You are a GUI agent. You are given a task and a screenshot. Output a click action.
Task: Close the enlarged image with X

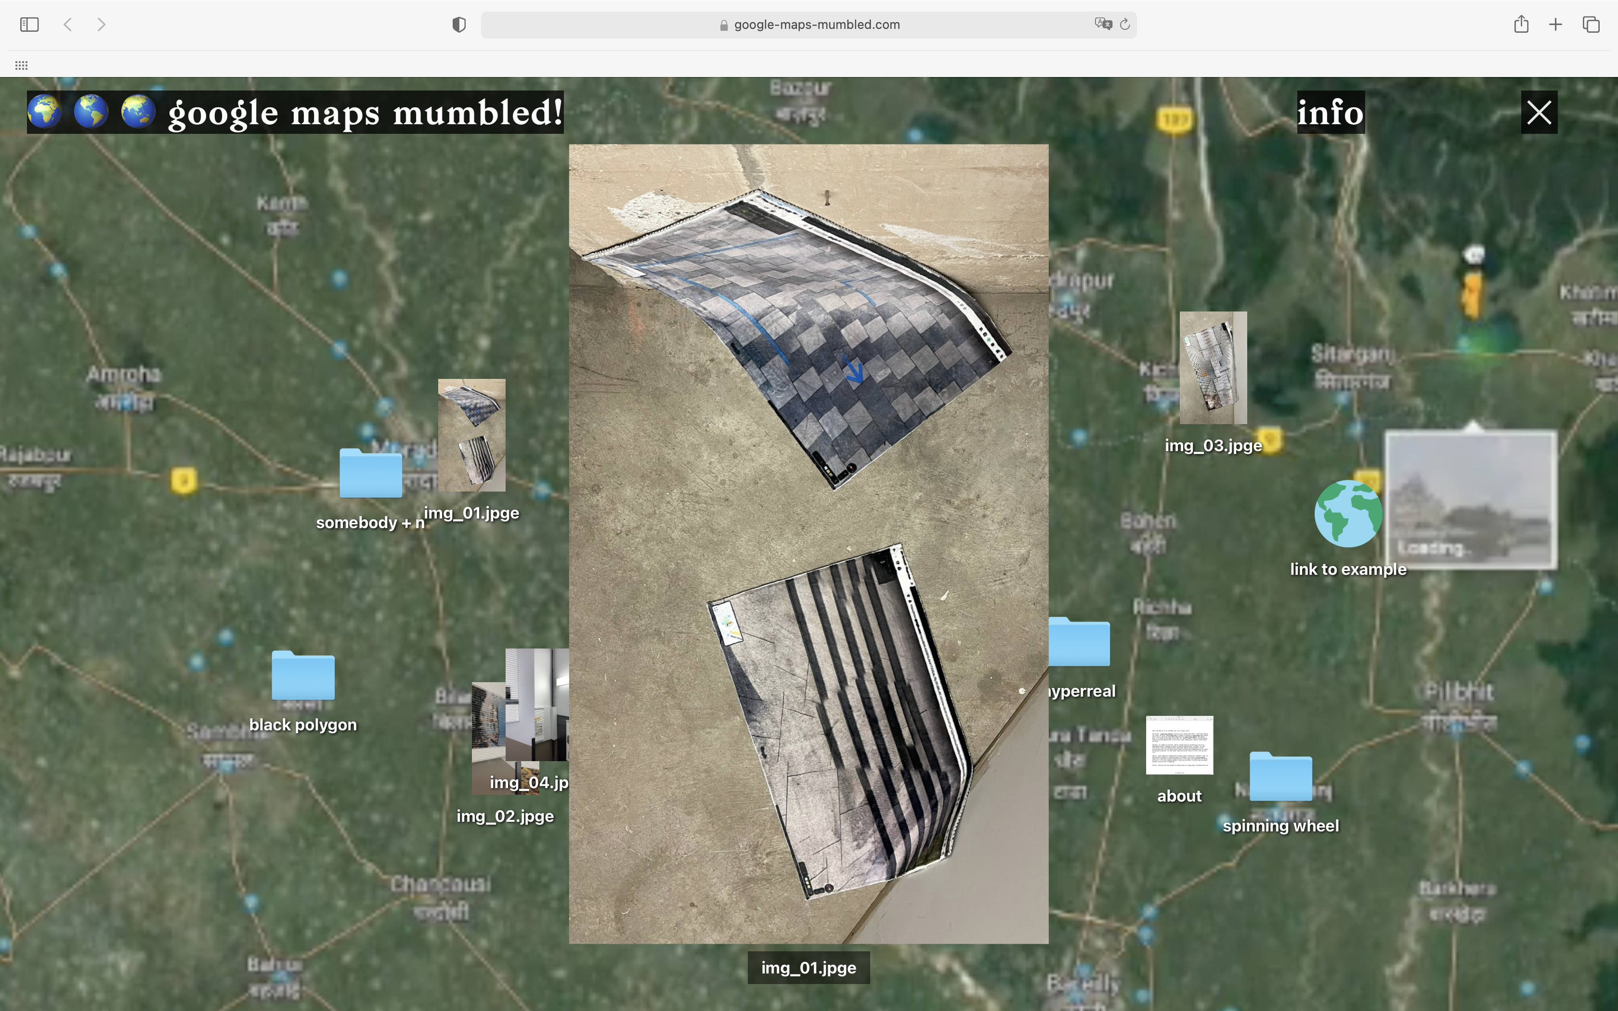click(x=1539, y=112)
